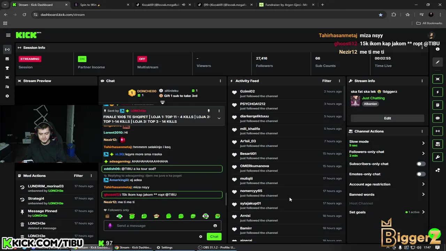The image size is (446, 251).
Task: Click the chat scrollbar
Action: [x=225, y=199]
